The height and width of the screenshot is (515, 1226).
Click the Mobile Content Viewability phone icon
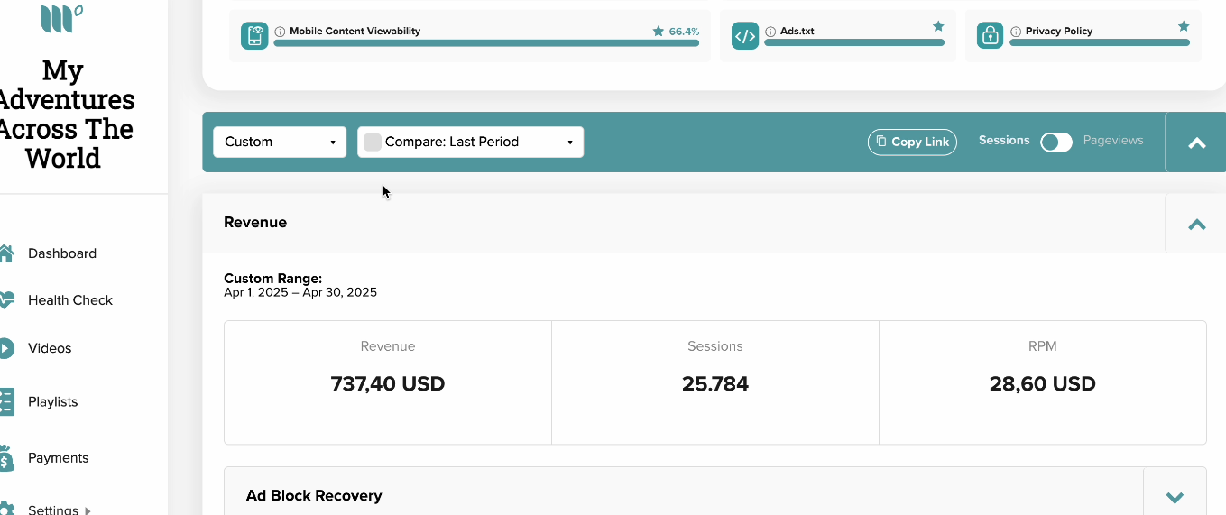[x=254, y=36]
